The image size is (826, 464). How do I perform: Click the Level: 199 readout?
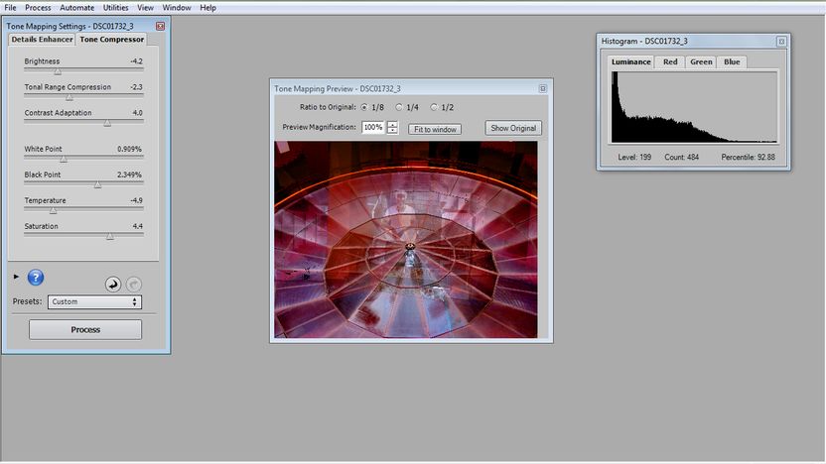634,157
